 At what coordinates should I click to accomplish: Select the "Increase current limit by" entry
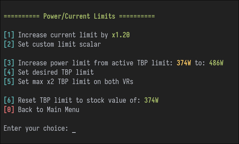63,35
